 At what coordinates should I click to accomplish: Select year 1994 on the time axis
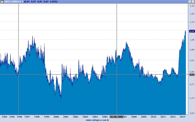tap(5, 116)
